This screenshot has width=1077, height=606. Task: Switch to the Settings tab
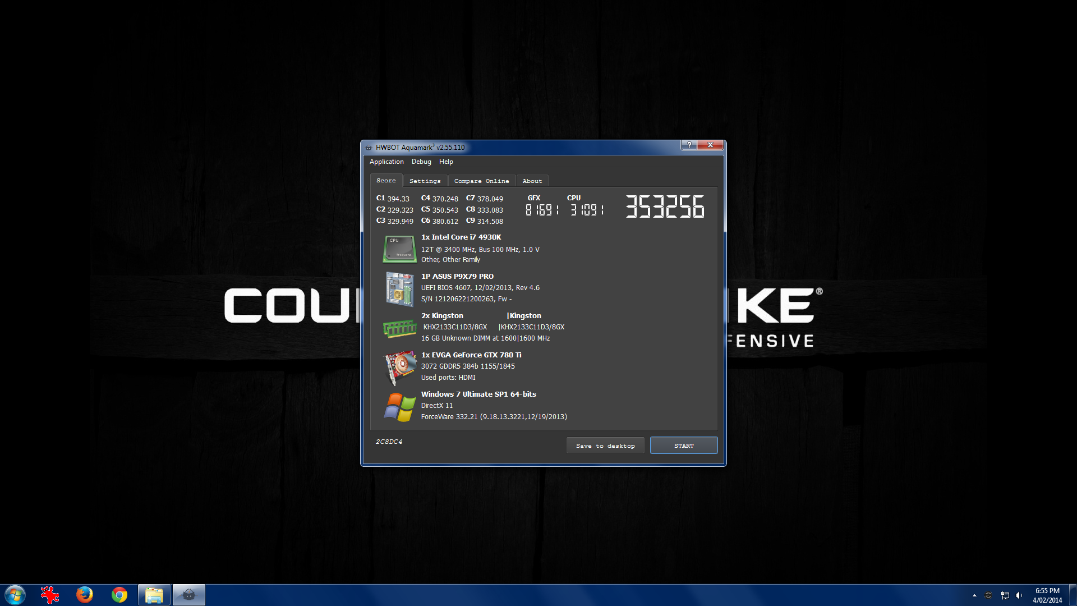pyautogui.click(x=425, y=181)
